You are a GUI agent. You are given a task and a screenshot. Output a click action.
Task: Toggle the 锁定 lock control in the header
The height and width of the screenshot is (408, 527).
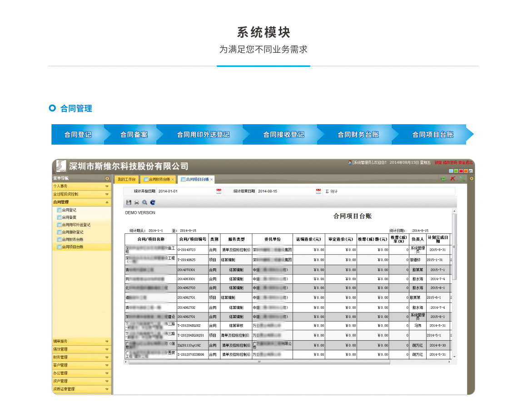coord(438,163)
